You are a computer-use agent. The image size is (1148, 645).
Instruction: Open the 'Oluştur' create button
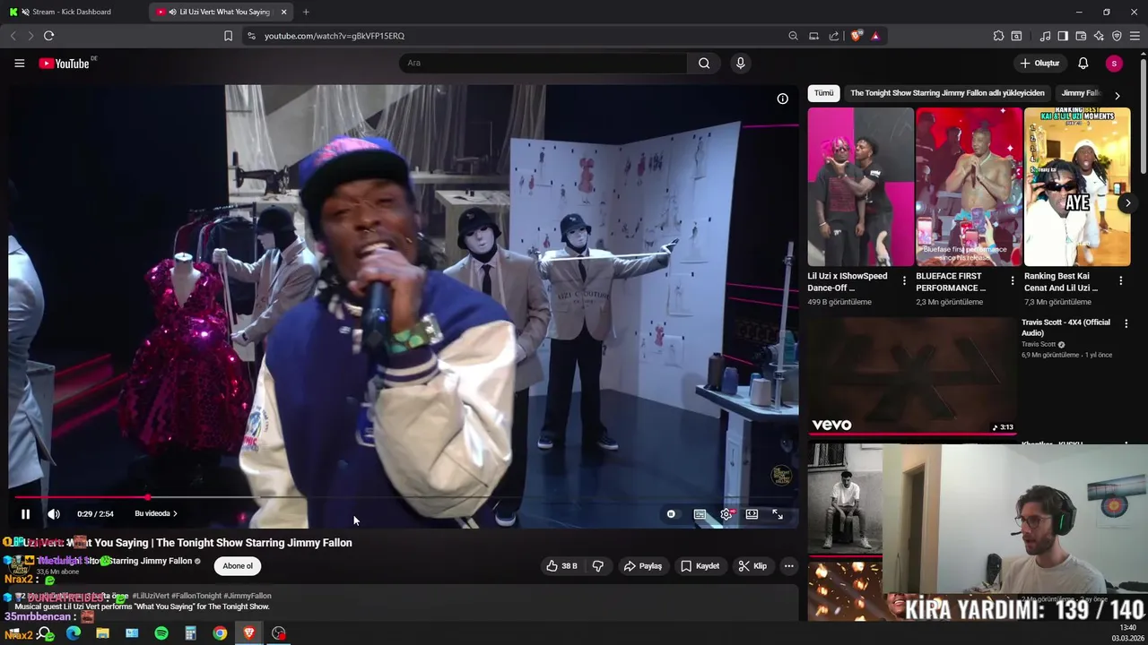coord(1040,63)
